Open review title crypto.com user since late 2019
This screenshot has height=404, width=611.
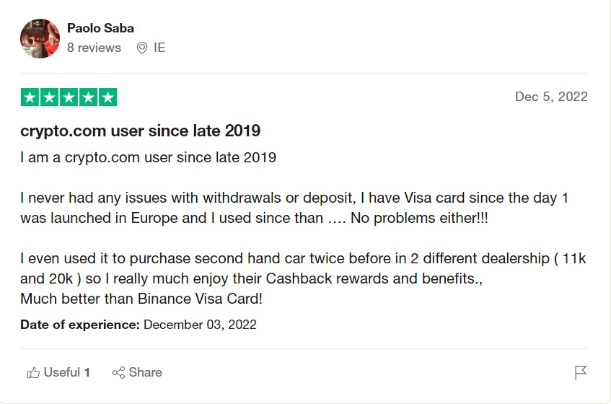click(x=140, y=131)
